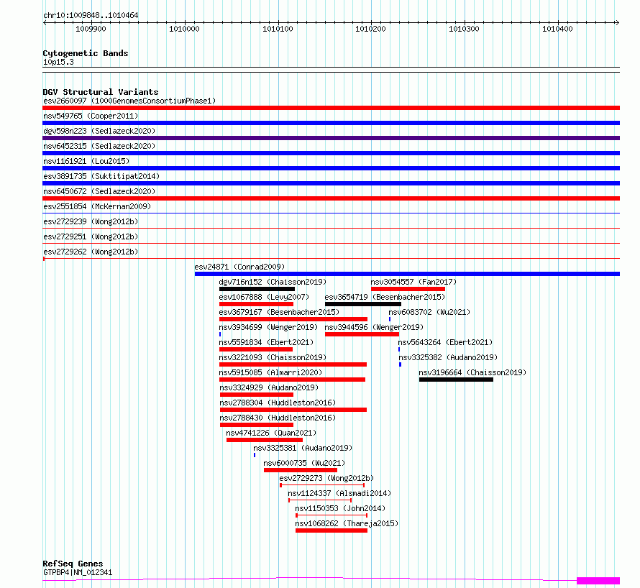640x588 pixels.
Task: Click the dgv716n152 (Chaisson2019) label
Action: [x=273, y=282]
